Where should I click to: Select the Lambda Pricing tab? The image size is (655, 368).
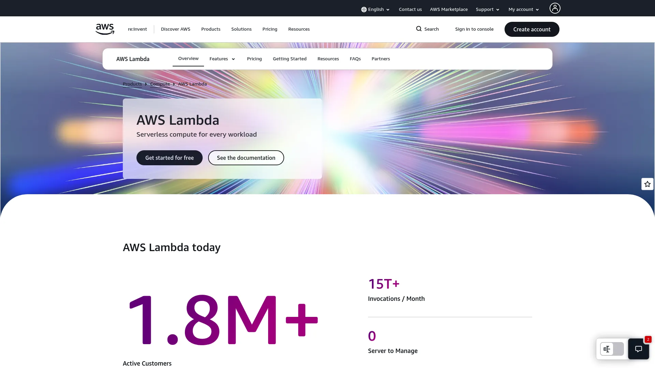click(x=254, y=59)
